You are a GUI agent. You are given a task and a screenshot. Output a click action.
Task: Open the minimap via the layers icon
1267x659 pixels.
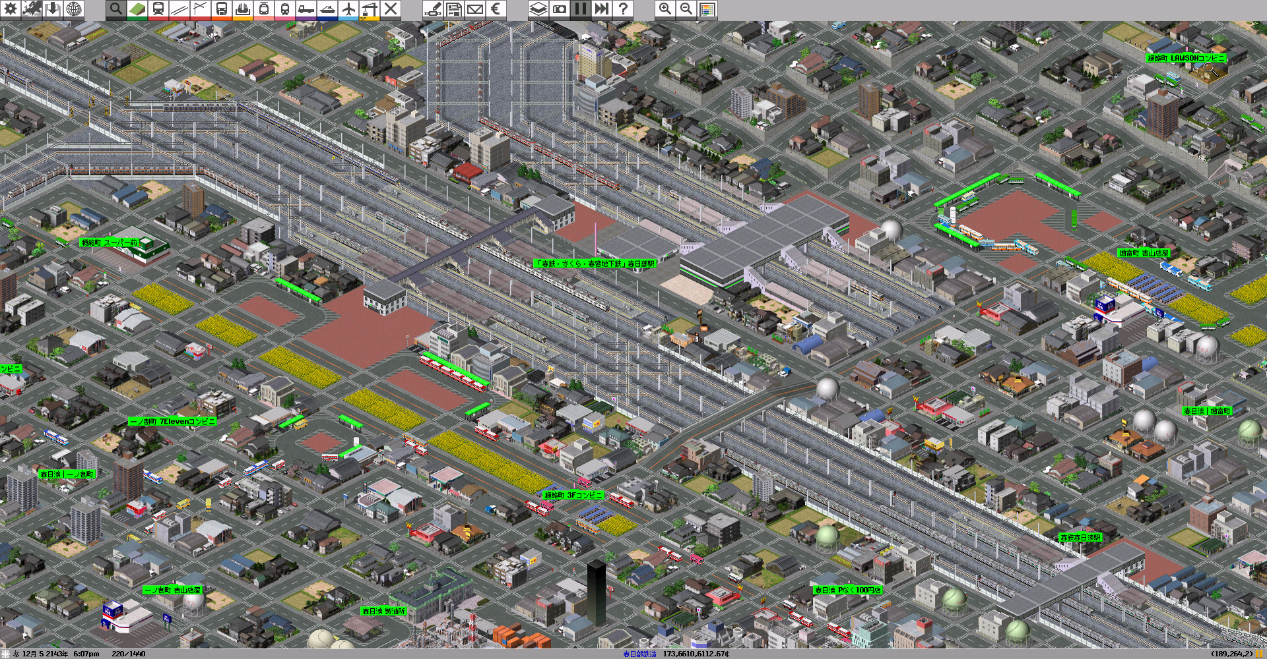tap(538, 9)
